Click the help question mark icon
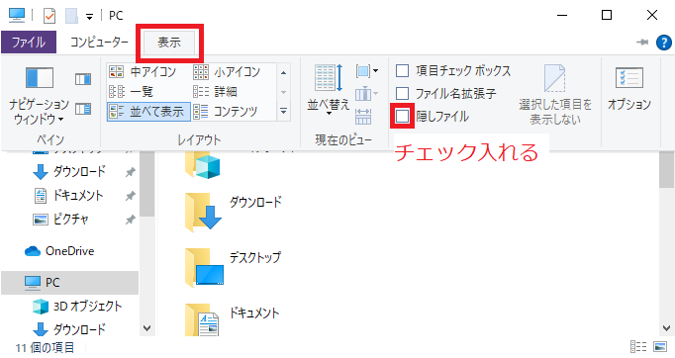Screen dimensions: 675x358 (663, 43)
